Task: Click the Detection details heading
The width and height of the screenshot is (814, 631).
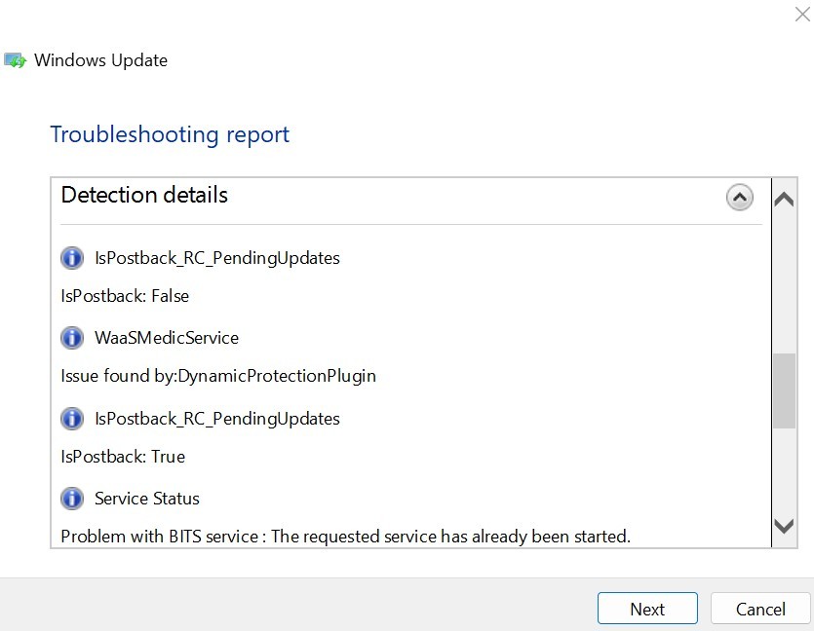Action: [144, 195]
